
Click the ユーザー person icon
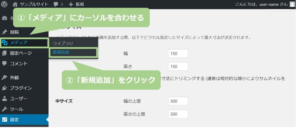click(4, 99)
